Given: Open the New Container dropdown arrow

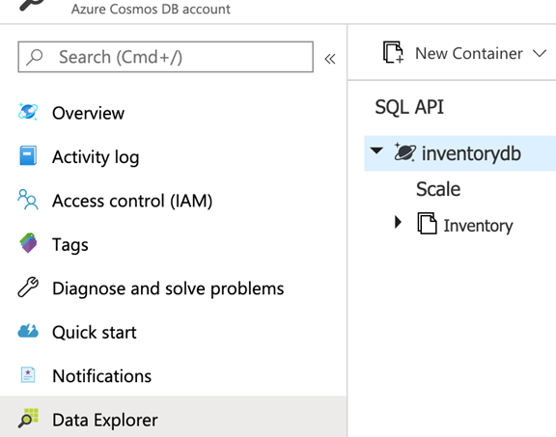Looking at the screenshot, I should 540,53.
